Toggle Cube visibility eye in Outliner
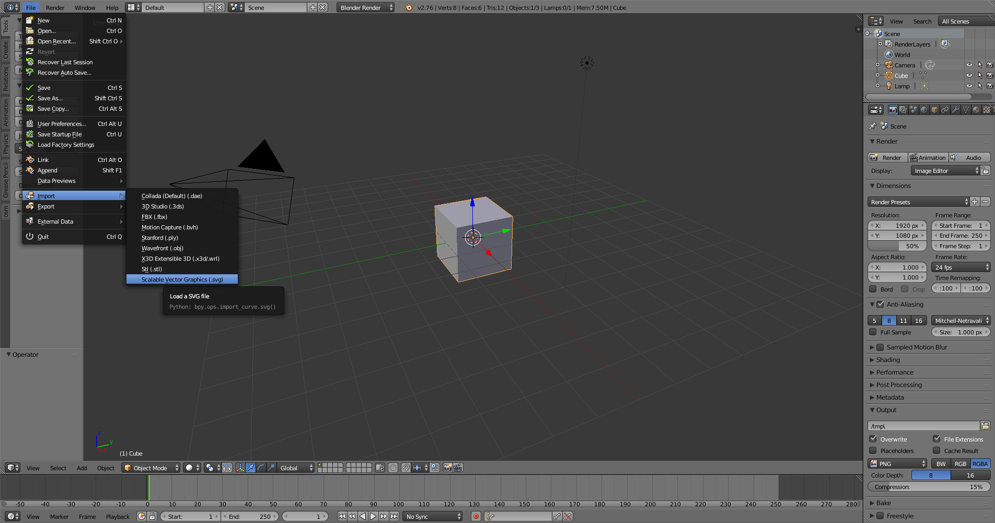Viewport: 995px width, 523px height. [x=969, y=75]
